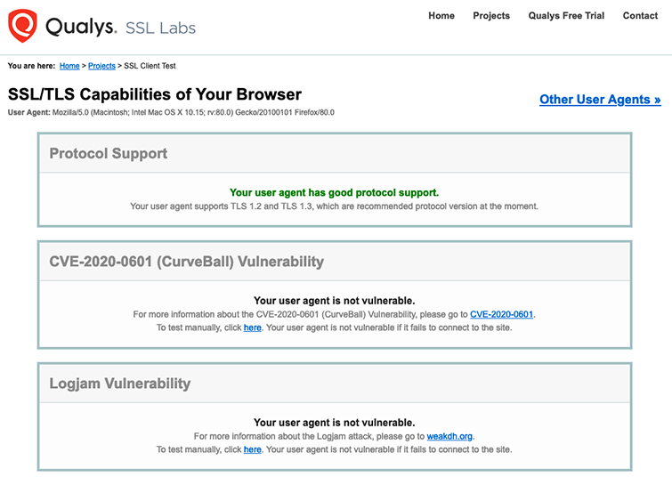The height and width of the screenshot is (477, 672).
Task: Go to Qualys Free Trial page
Action: [566, 15]
